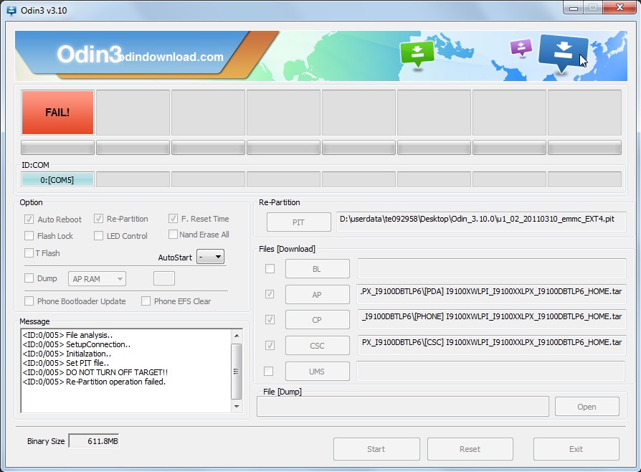Close the Odin3 v3.10 window

619,7
